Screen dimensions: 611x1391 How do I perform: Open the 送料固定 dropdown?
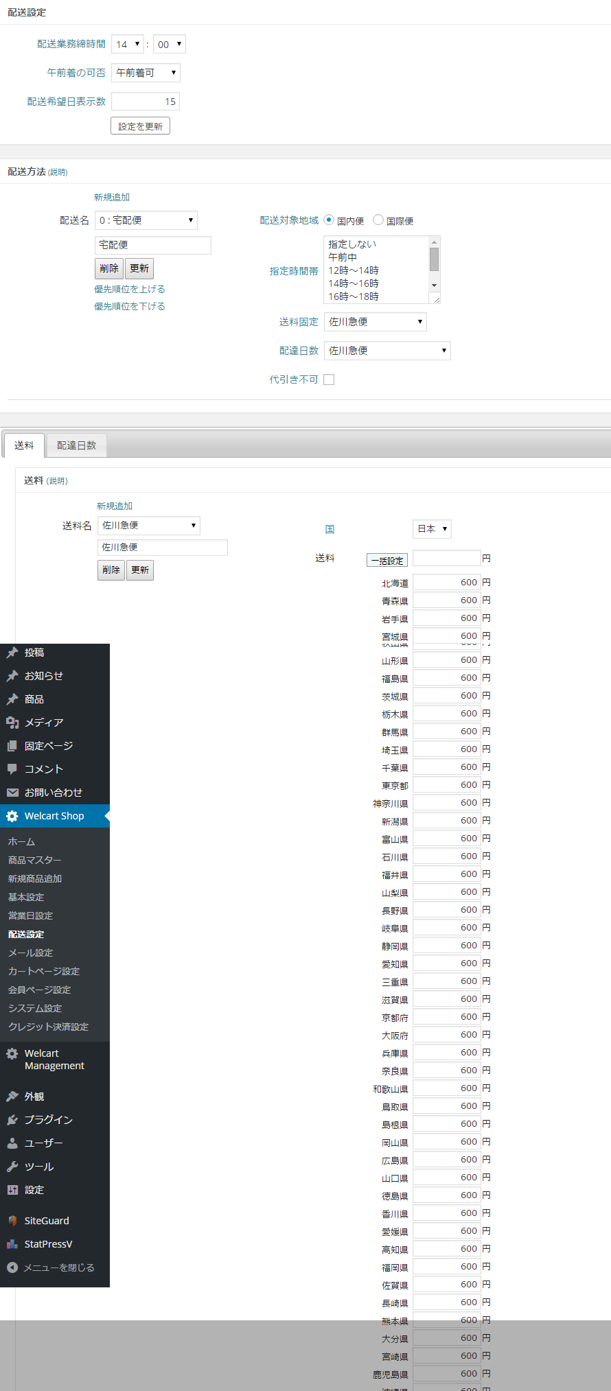click(376, 322)
